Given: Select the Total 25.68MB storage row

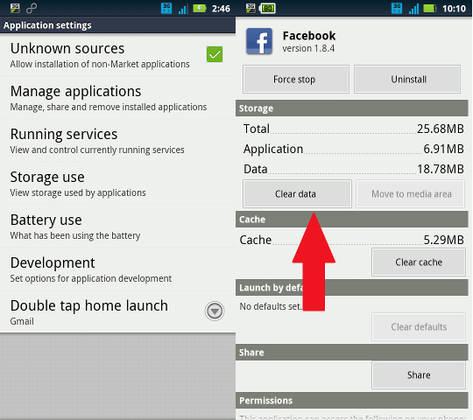Looking at the screenshot, I should click(x=353, y=129).
